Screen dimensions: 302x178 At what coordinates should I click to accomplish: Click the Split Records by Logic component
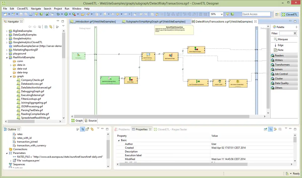click(x=171, y=57)
